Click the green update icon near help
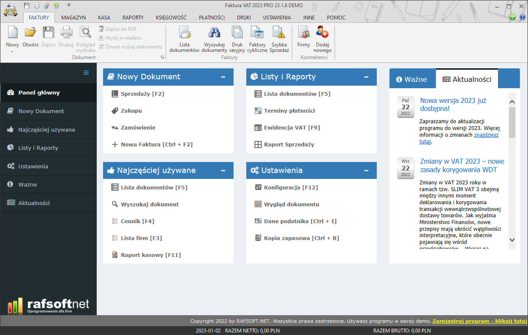The image size is (528, 335). (513, 17)
